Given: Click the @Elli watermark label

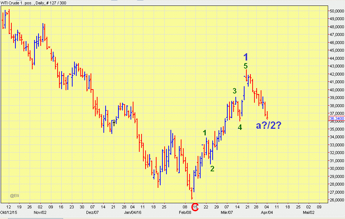Looking at the screenshot, I should (x=15, y=196).
